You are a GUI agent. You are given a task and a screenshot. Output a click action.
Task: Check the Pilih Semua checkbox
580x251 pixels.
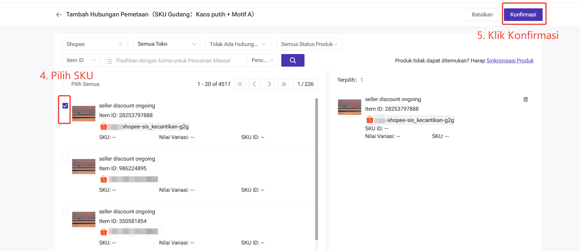(x=65, y=84)
